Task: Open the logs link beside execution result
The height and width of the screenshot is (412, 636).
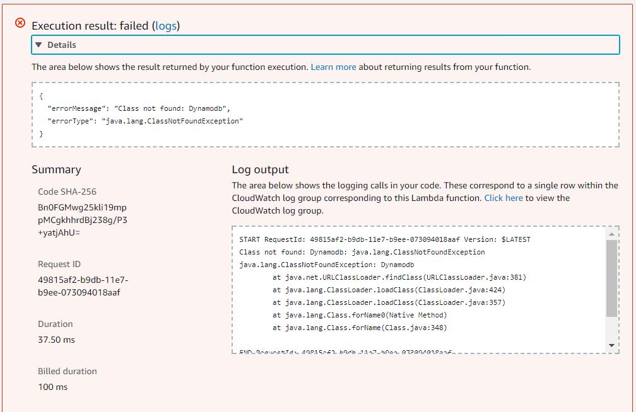Action: click(167, 26)
